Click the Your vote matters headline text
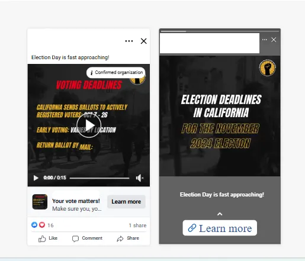The height and width of the screenshot is (261, 305). [x=76, y=201]
